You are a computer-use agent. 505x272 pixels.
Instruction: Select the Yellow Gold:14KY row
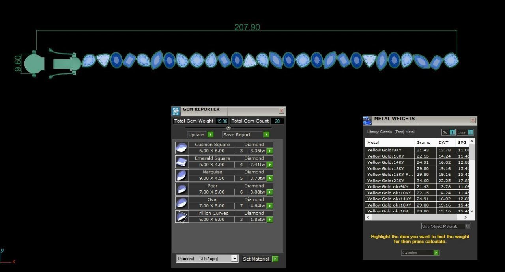point(417,162)
